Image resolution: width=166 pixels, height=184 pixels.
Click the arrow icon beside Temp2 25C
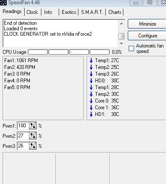tap(91, 67)
